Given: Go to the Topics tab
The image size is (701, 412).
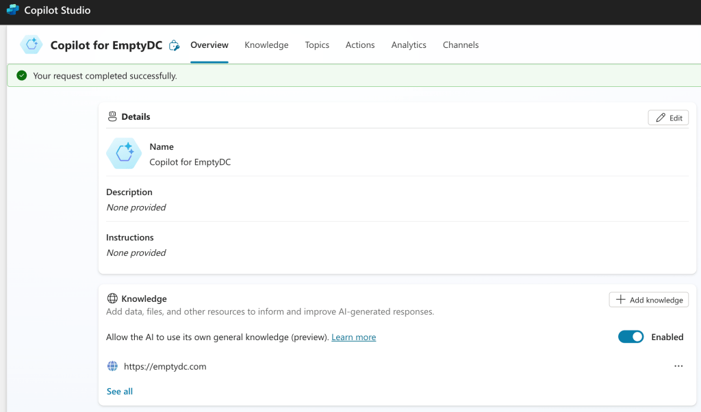Looking at the screenshot, I should point(317,45).
